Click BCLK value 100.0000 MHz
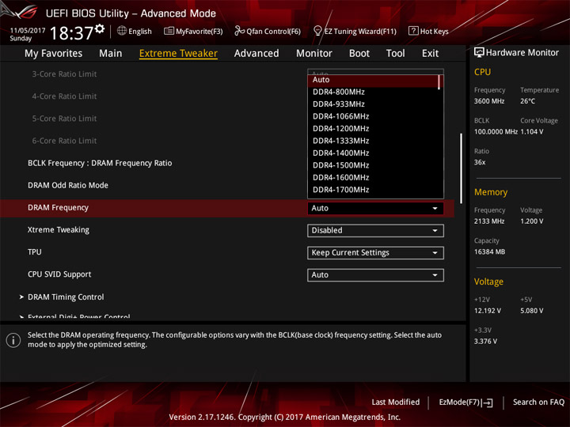The image size is (570, 427). click(496, 132)
